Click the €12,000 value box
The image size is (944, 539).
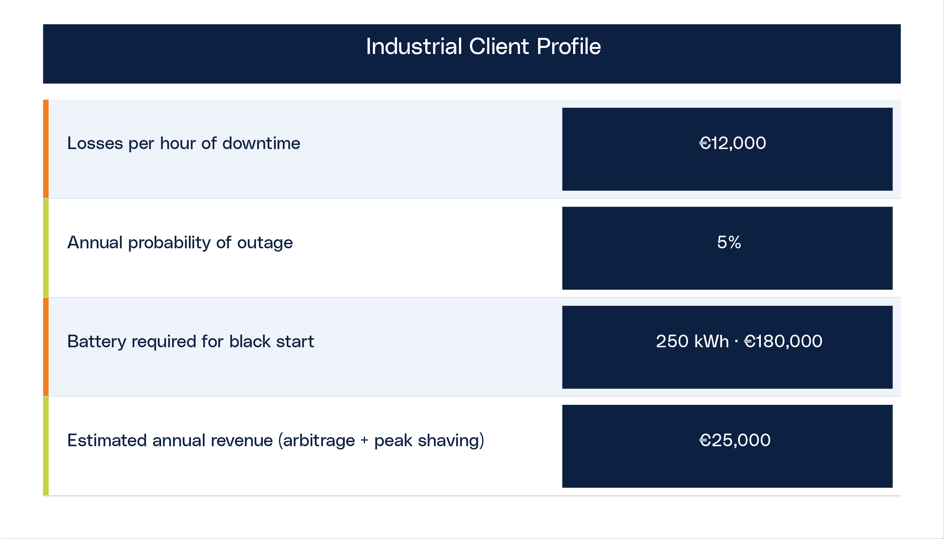[727, 149]
